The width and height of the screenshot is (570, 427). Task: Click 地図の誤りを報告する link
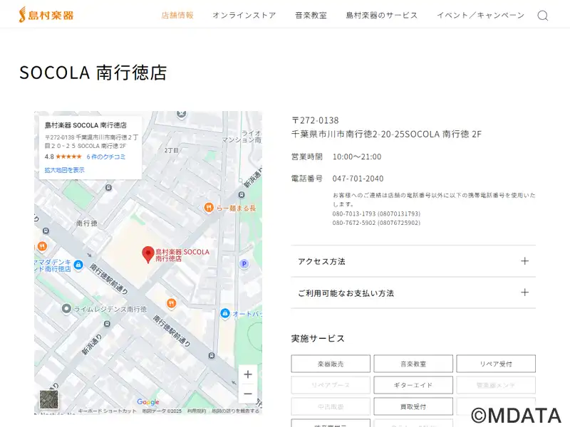tap(236, 411)
